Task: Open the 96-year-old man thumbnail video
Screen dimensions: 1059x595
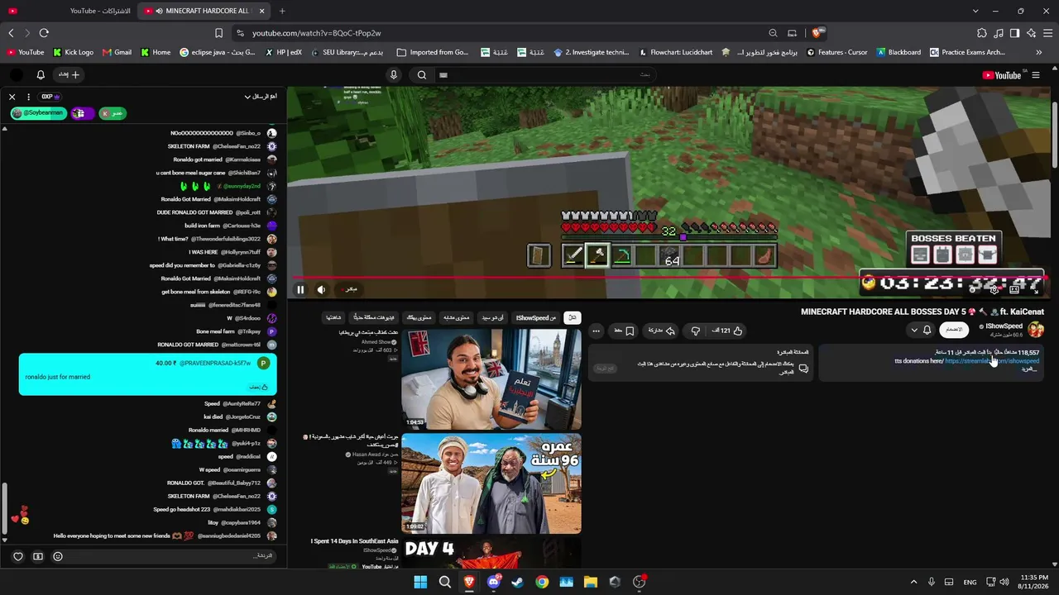Action: (491, 483)
